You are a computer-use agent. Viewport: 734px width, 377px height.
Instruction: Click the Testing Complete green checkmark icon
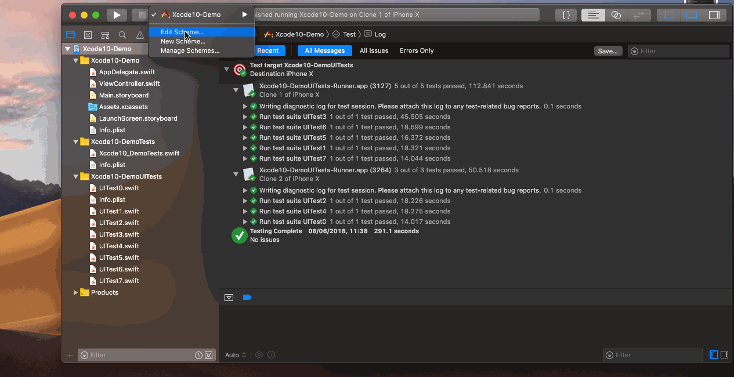(240, 235)
